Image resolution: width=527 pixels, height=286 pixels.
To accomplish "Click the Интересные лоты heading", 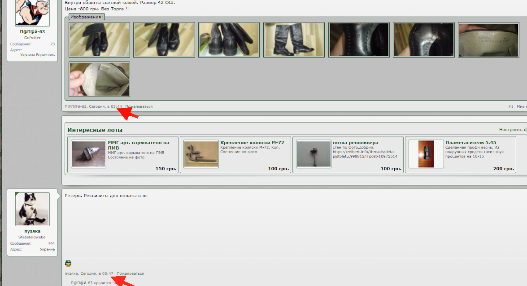I will (x=95, y=130).
